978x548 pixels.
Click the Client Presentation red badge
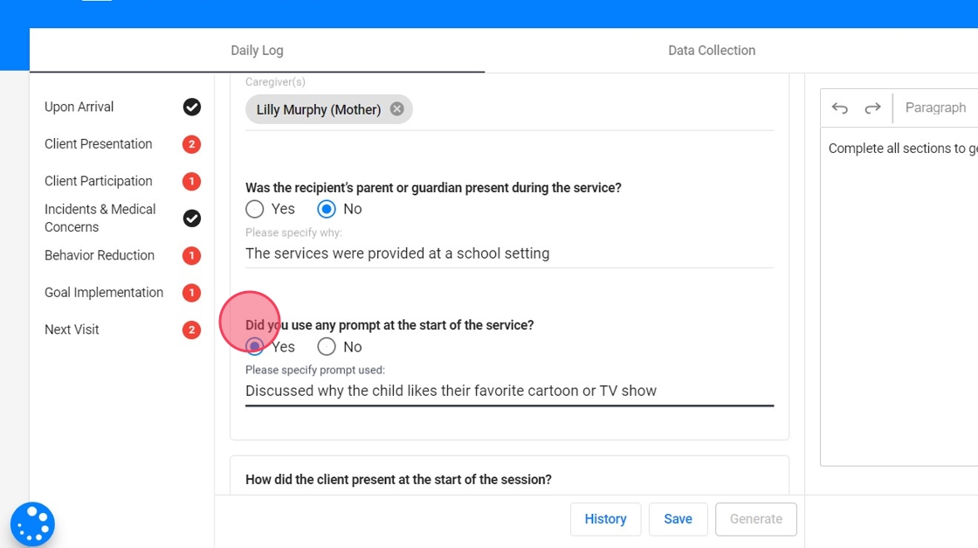tap(192, 144)
